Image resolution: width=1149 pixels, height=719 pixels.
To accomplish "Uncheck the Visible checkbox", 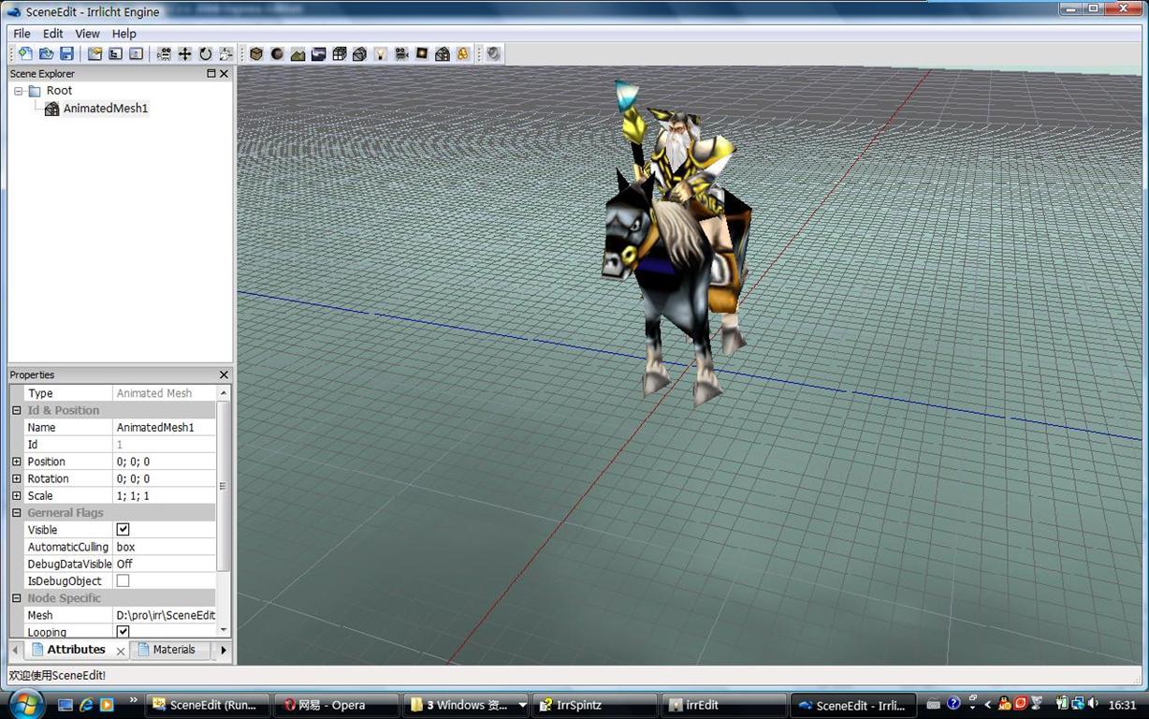I will 123,530.
